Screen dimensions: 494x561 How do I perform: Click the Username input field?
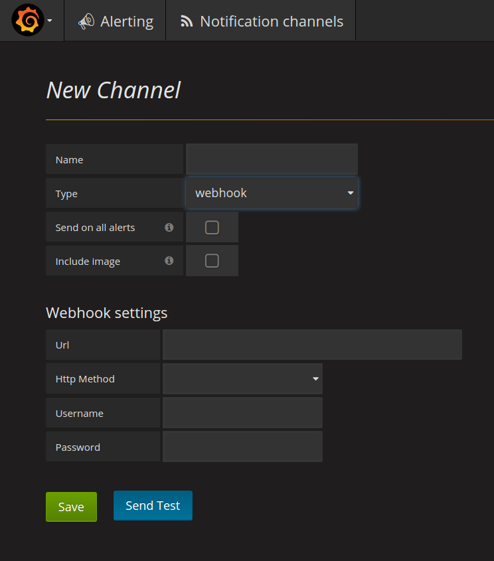coord(242,413)
